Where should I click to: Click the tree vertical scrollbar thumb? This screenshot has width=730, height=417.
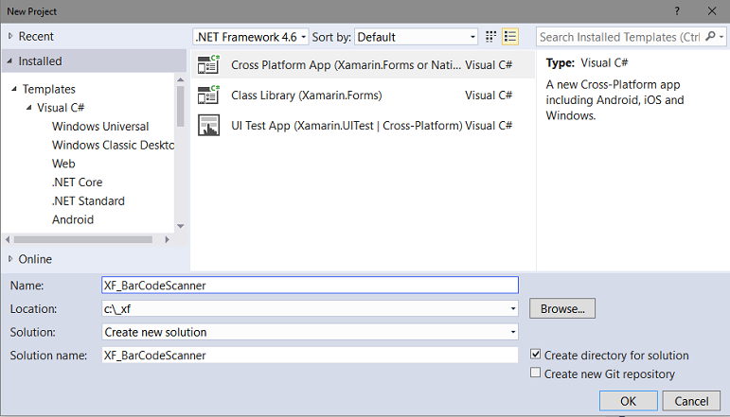[x=181, y=107]
